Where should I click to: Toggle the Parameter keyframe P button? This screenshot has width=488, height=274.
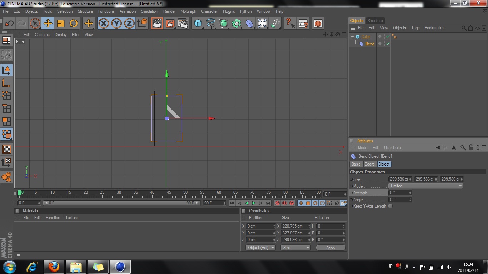click(322, 203)
